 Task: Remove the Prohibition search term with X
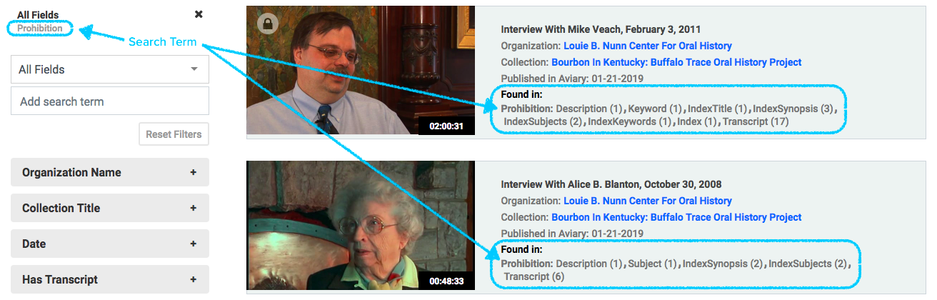[x=199, y=14]
